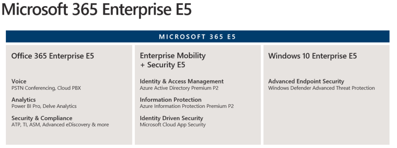Select the Identity Driven Security subheading
The image size is (397, 148).
pyautogui.click(x=171, y=118)
